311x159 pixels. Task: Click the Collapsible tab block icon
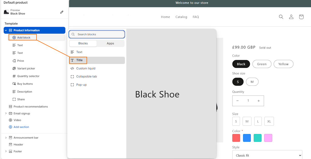click(72, 77)
